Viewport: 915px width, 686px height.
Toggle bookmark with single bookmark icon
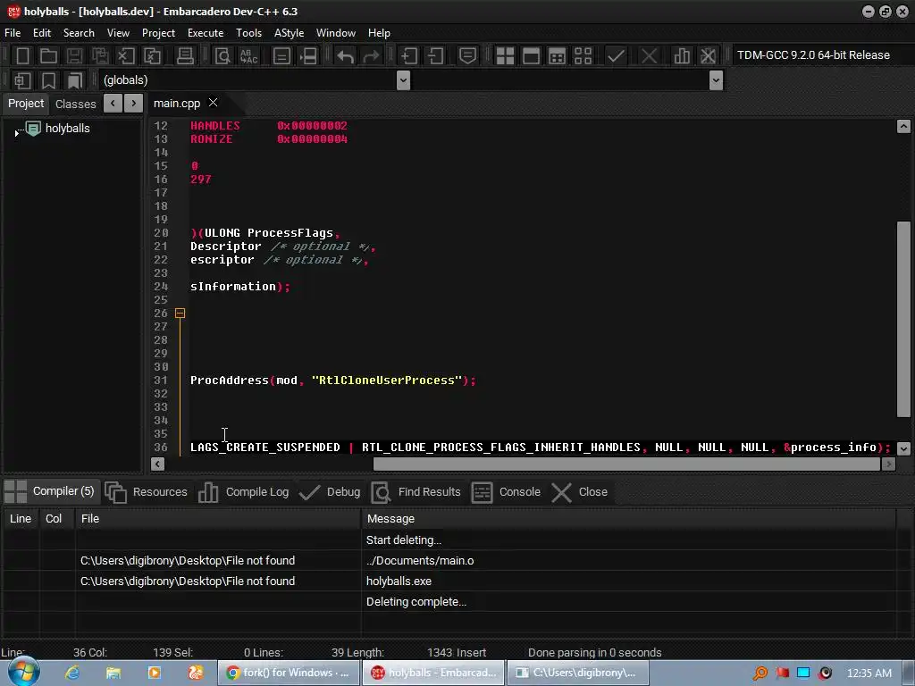click(48, 80)
